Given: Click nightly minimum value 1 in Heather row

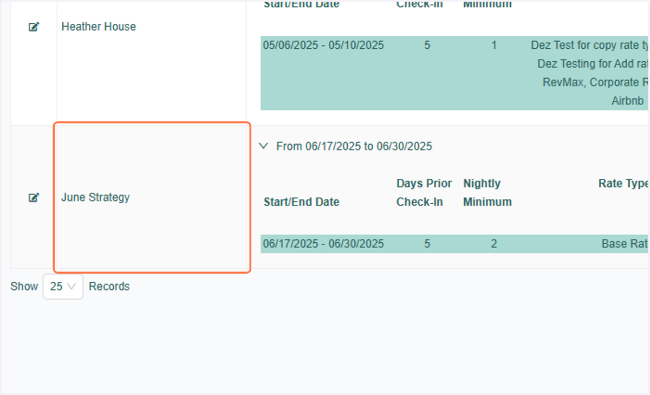Looking at the screenshot, I should 494,46.
